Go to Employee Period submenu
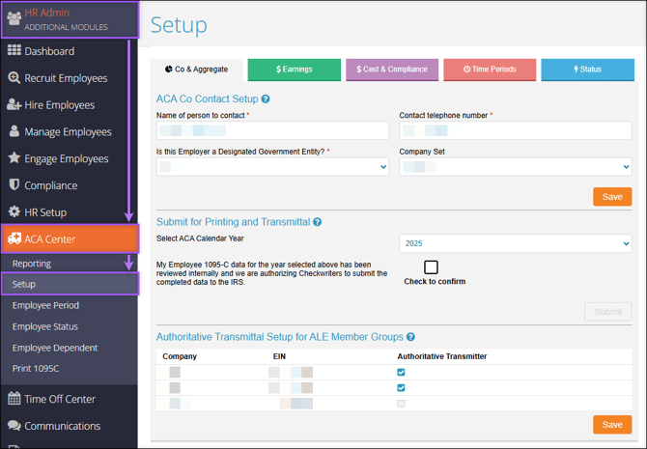The image size is (647, 449). click(69, 305)
